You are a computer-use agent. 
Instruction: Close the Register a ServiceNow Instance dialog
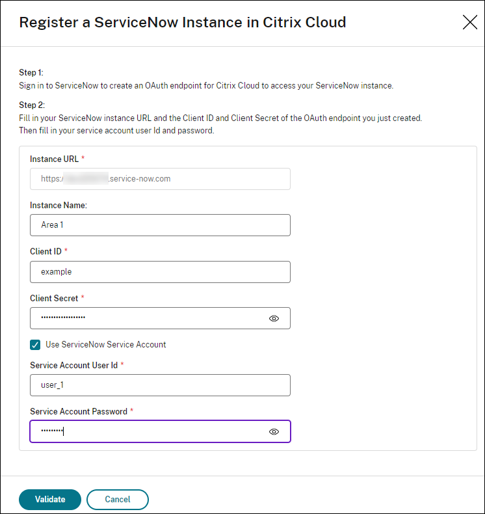coord(469,22)
